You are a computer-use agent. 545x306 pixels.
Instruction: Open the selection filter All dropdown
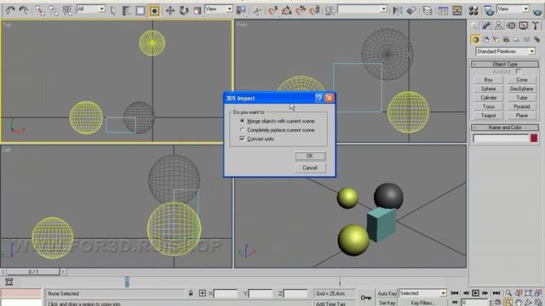point(91,8)
